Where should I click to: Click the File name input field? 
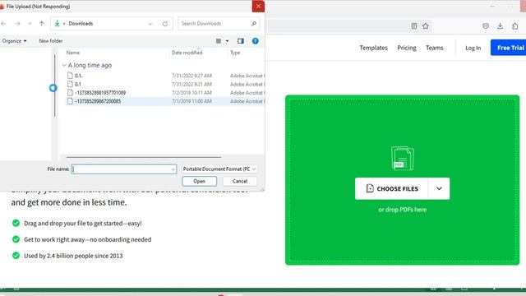pos(124,169)
